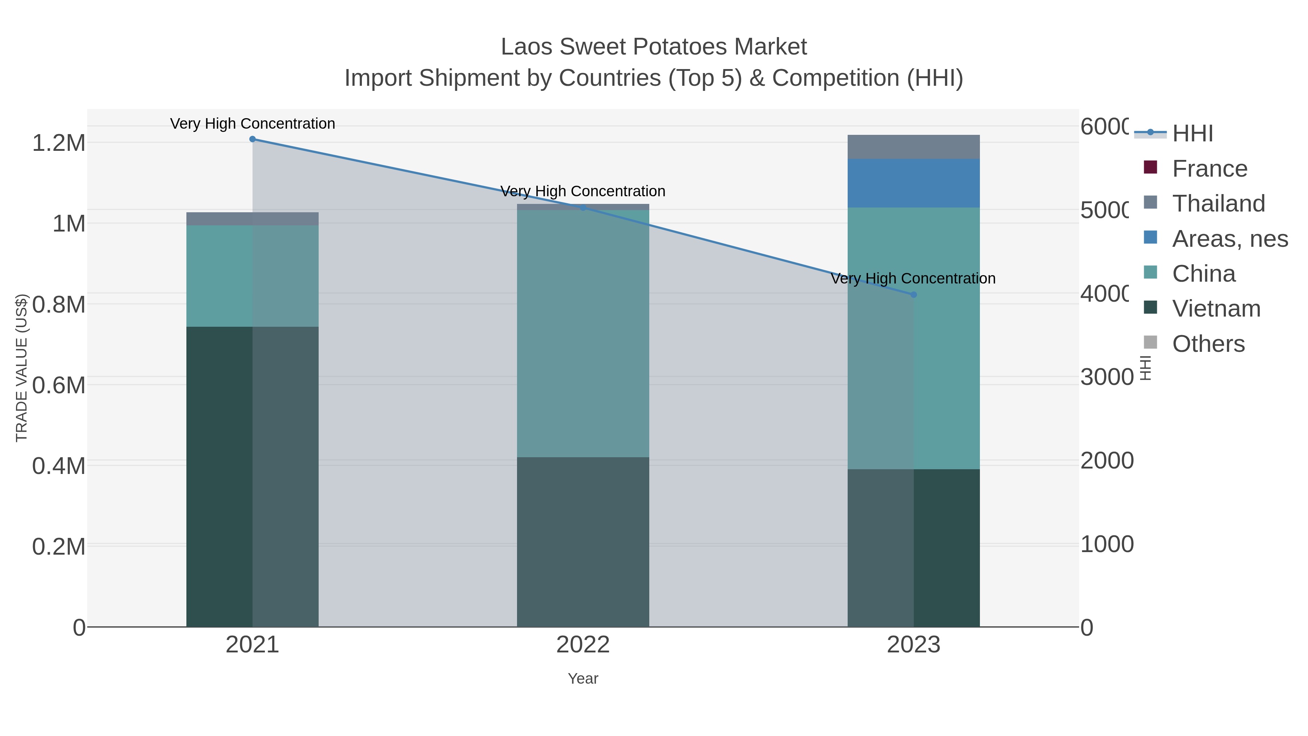
Task: Click the 2021 HHI data point
Action: [x=253, y=139]
